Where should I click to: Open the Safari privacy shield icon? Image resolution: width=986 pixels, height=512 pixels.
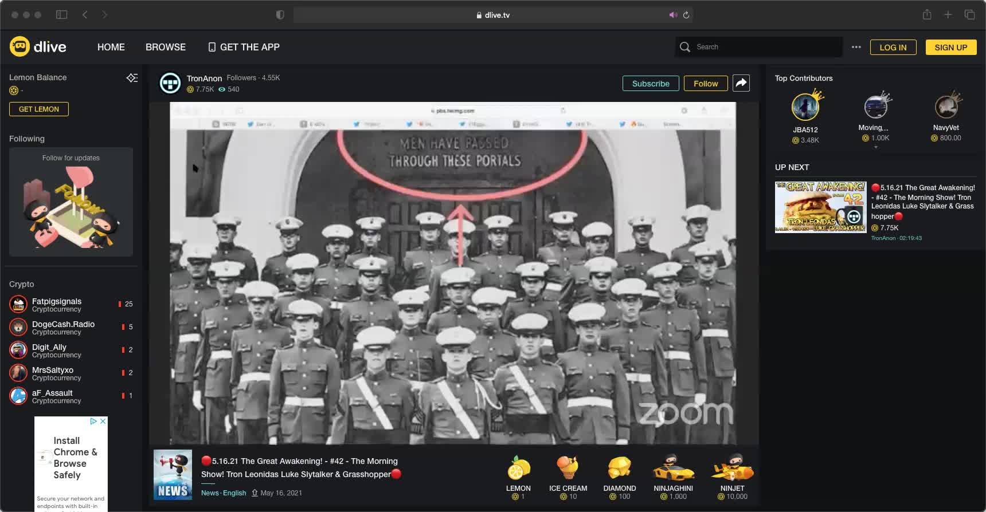[x=280, y=15]
